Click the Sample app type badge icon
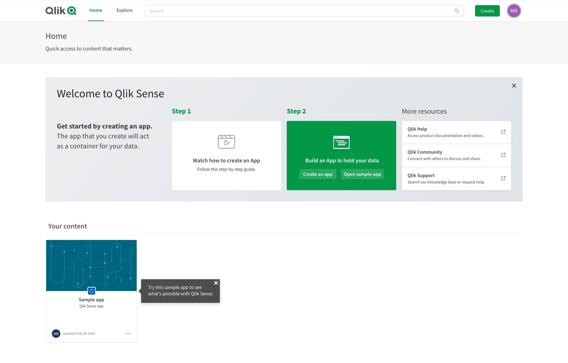The width and height of the screenshot is (568, 363). (x=92, y=291)
